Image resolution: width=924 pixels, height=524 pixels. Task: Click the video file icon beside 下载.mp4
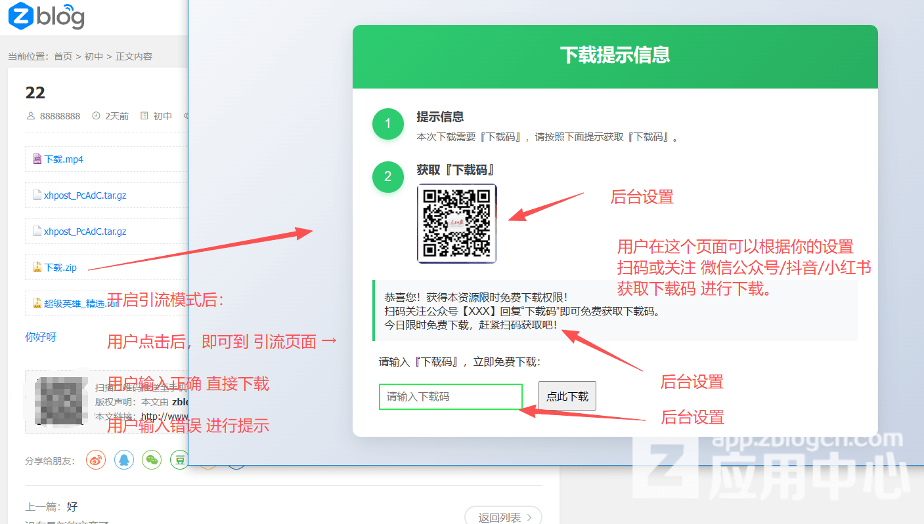[x=37, y=159]
